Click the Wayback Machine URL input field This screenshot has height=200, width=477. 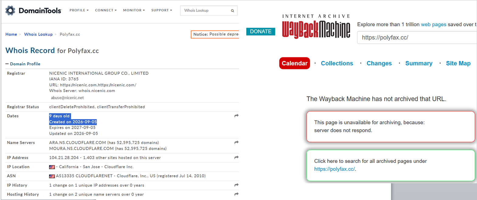point(417,37)
